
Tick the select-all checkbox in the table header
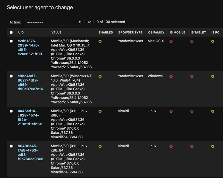pos(11,32)
